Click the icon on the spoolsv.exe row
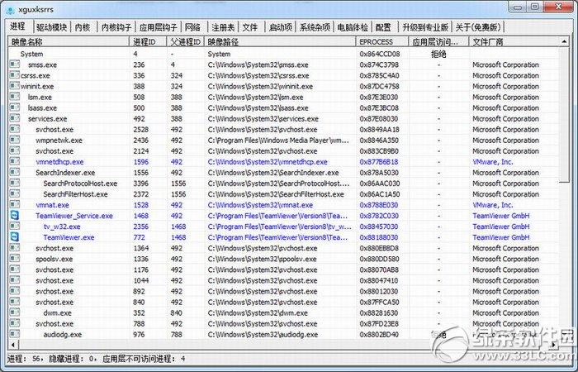The width and height of the screenshot is (578, 372). tap(13, 258)
